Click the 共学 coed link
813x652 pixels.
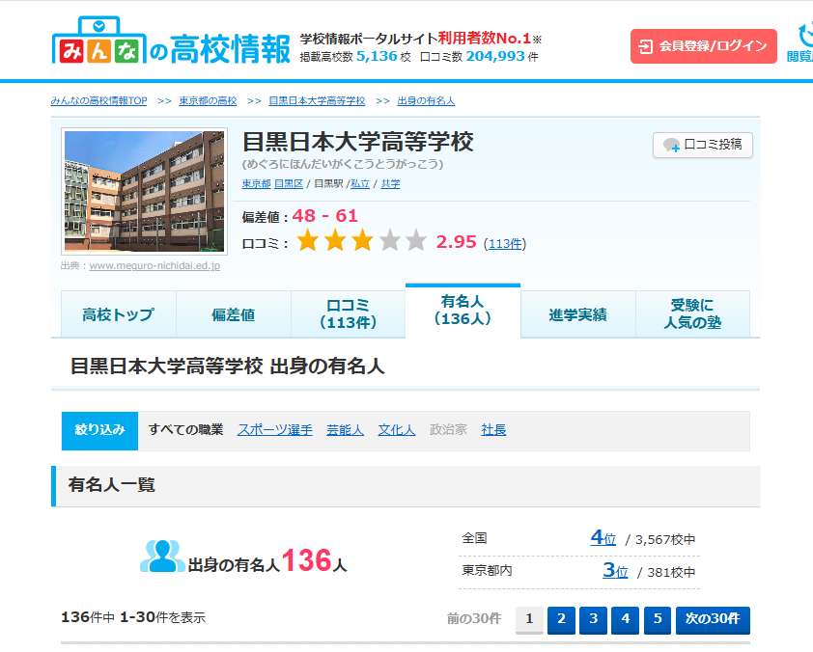pyautogui.click(x=390, y=184)
